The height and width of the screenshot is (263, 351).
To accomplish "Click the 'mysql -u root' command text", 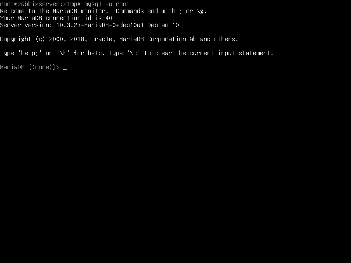I will pos(107,4).
